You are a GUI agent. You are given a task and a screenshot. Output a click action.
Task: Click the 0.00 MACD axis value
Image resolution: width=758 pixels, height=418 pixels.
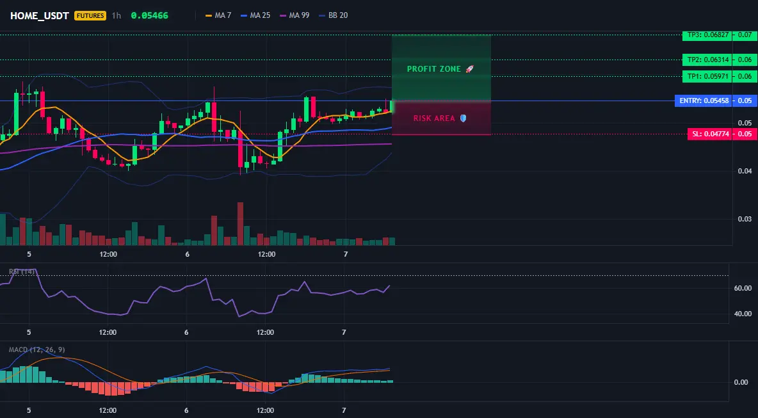[x=741, y=382]
